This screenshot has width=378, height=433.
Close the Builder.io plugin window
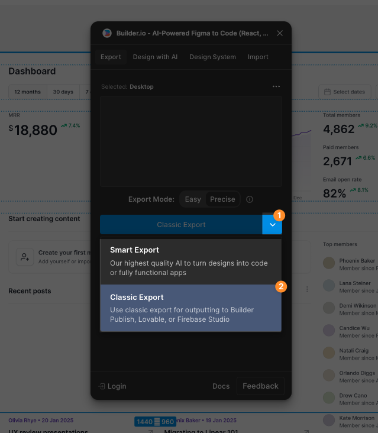coord(280,33)
